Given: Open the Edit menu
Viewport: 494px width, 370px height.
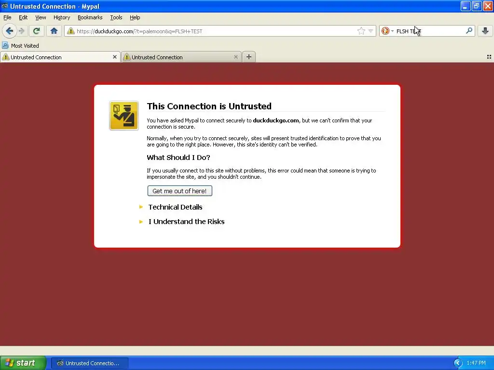Looking at the screenshot, I should point(23,18).
